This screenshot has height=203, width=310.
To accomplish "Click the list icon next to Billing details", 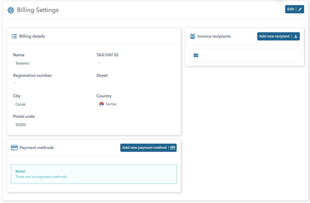I will point(14,36).
